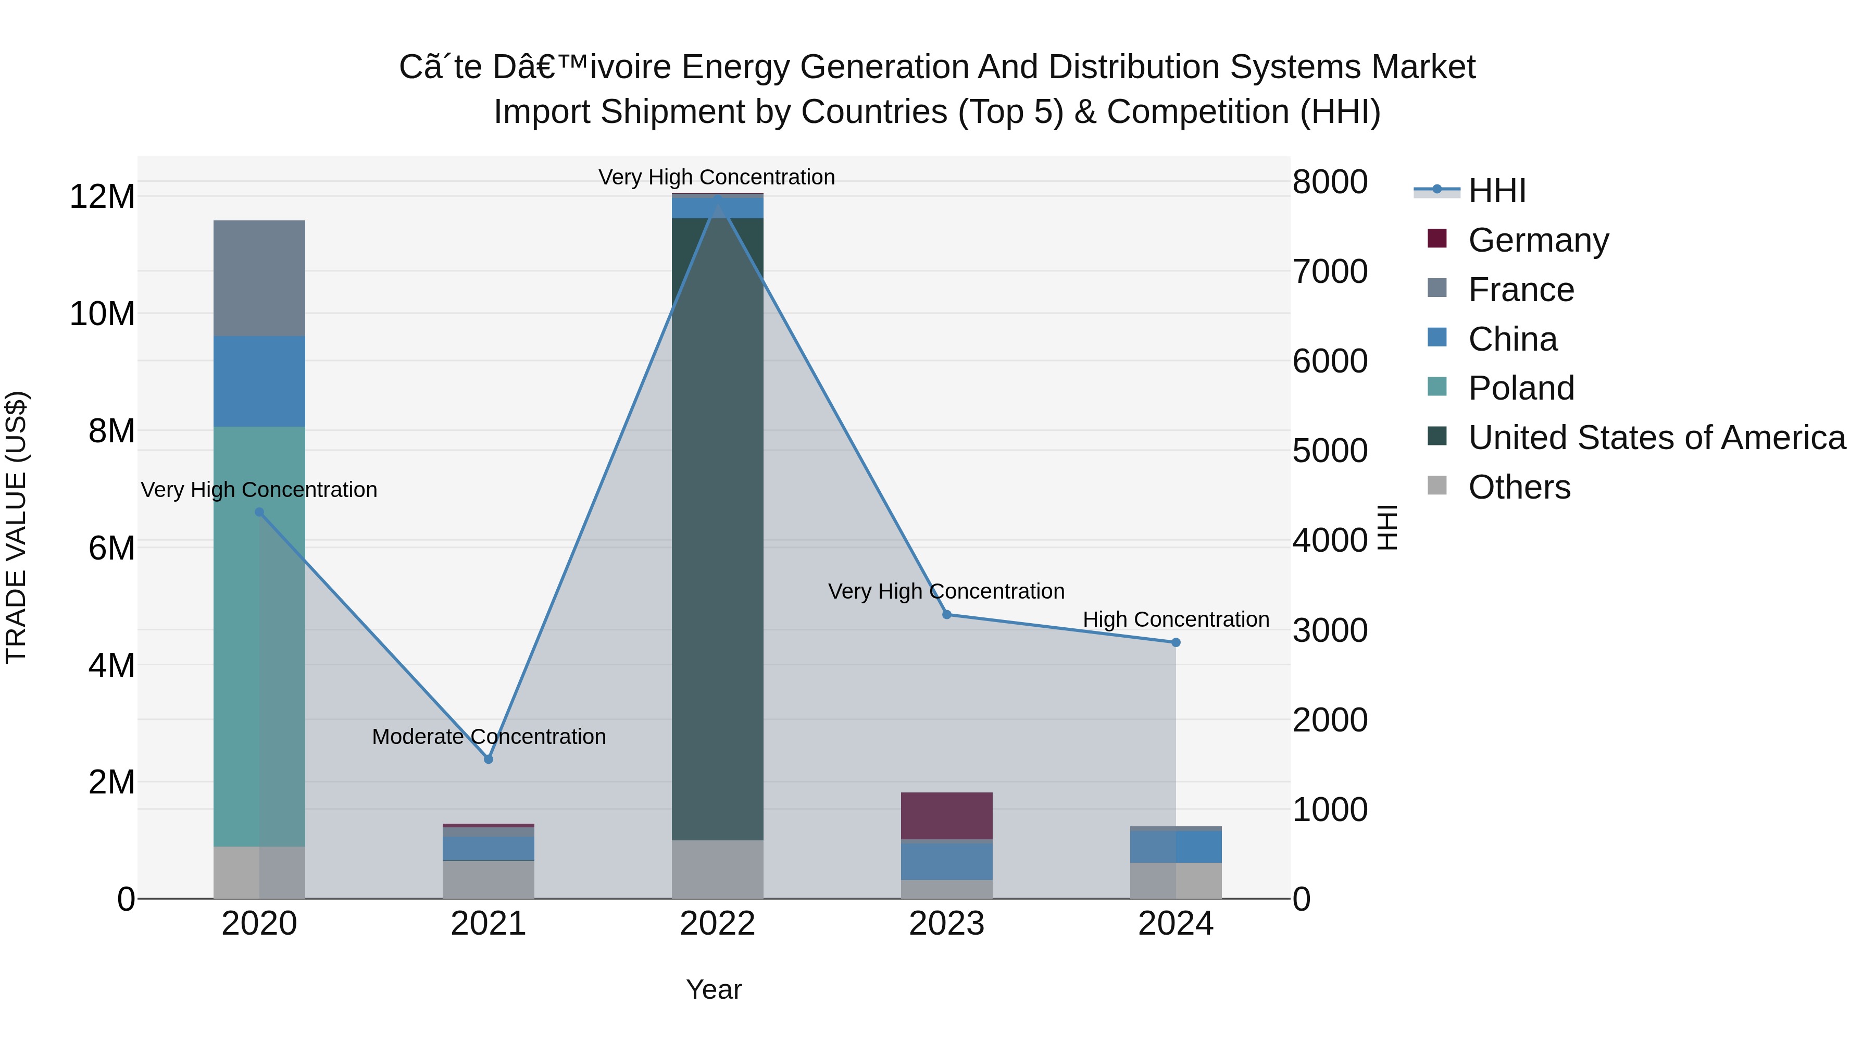
Task: Click the France segment of the 2020 bar
Action: (259, 278)
